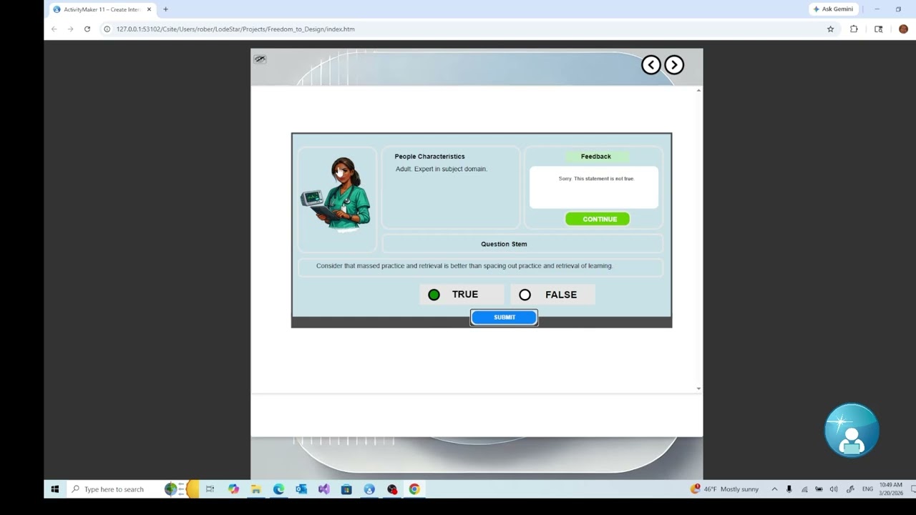
Task: Open network settings tray icon
Action: [x=804, y=489]
